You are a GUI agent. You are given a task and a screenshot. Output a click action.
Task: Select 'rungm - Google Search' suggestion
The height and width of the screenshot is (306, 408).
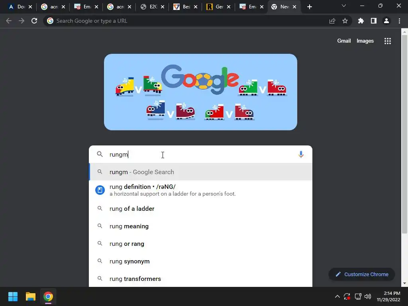[x=200, y=172]
